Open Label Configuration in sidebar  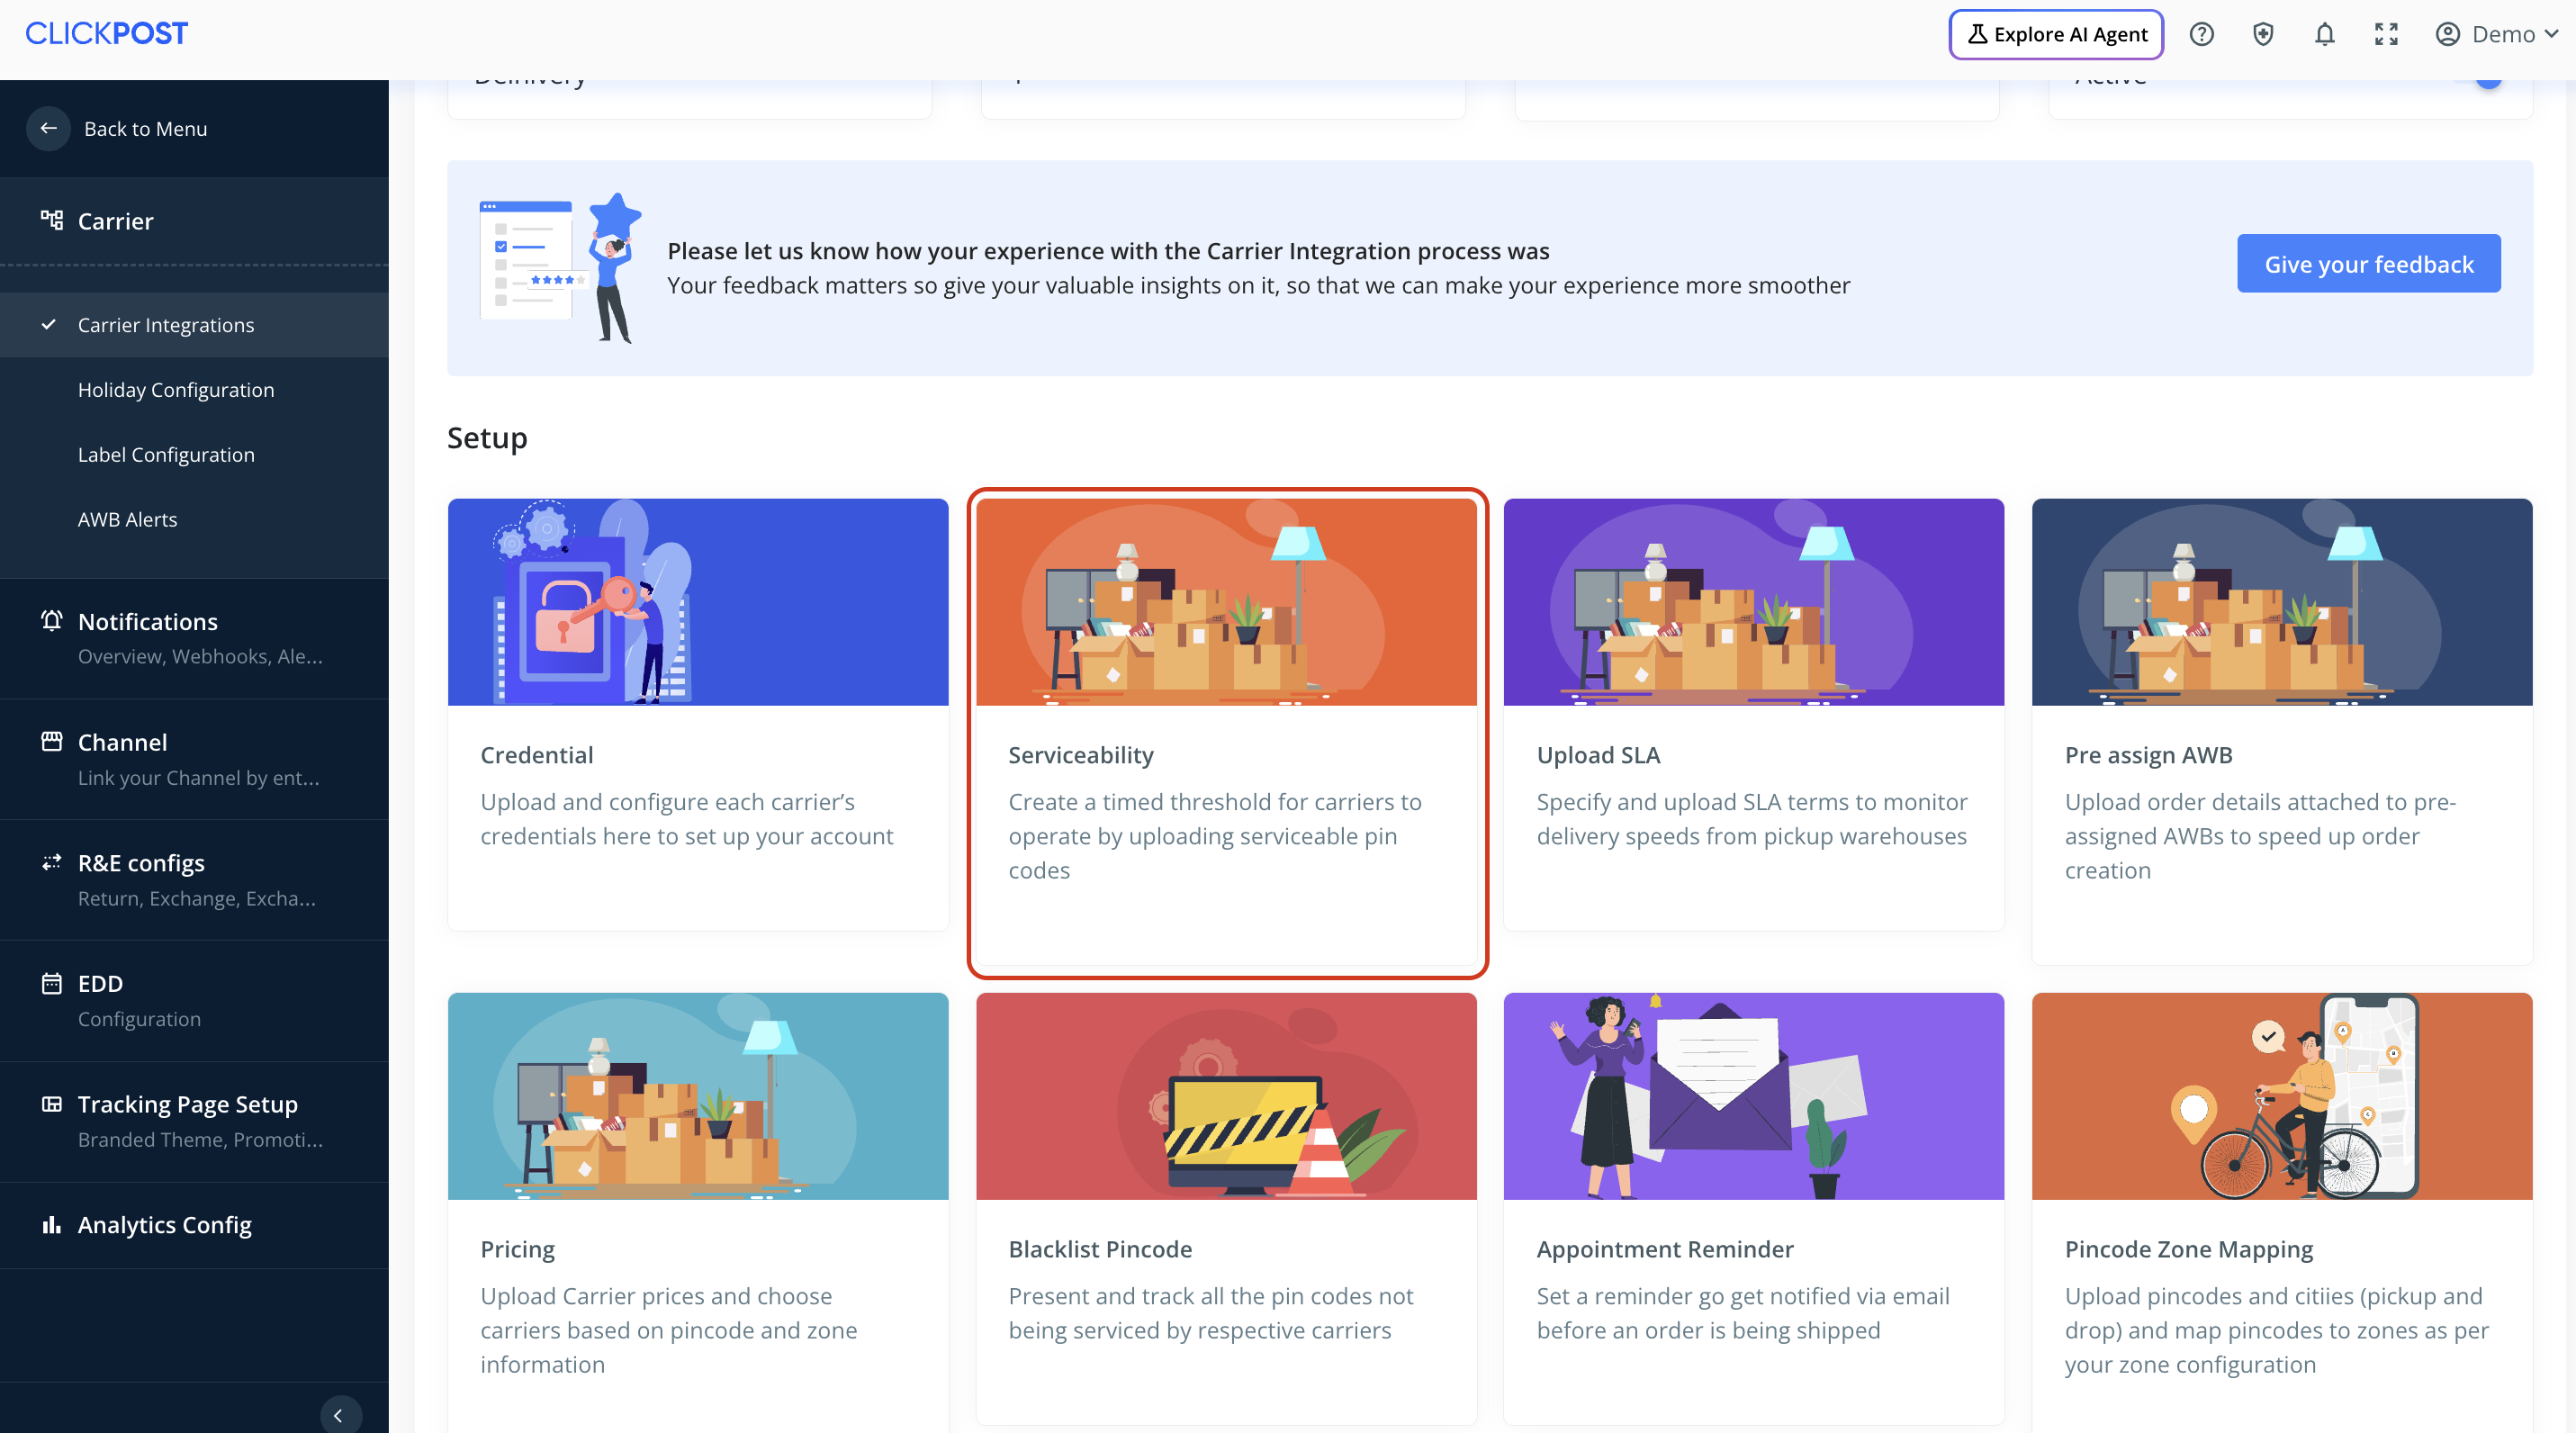coord(166,455)
